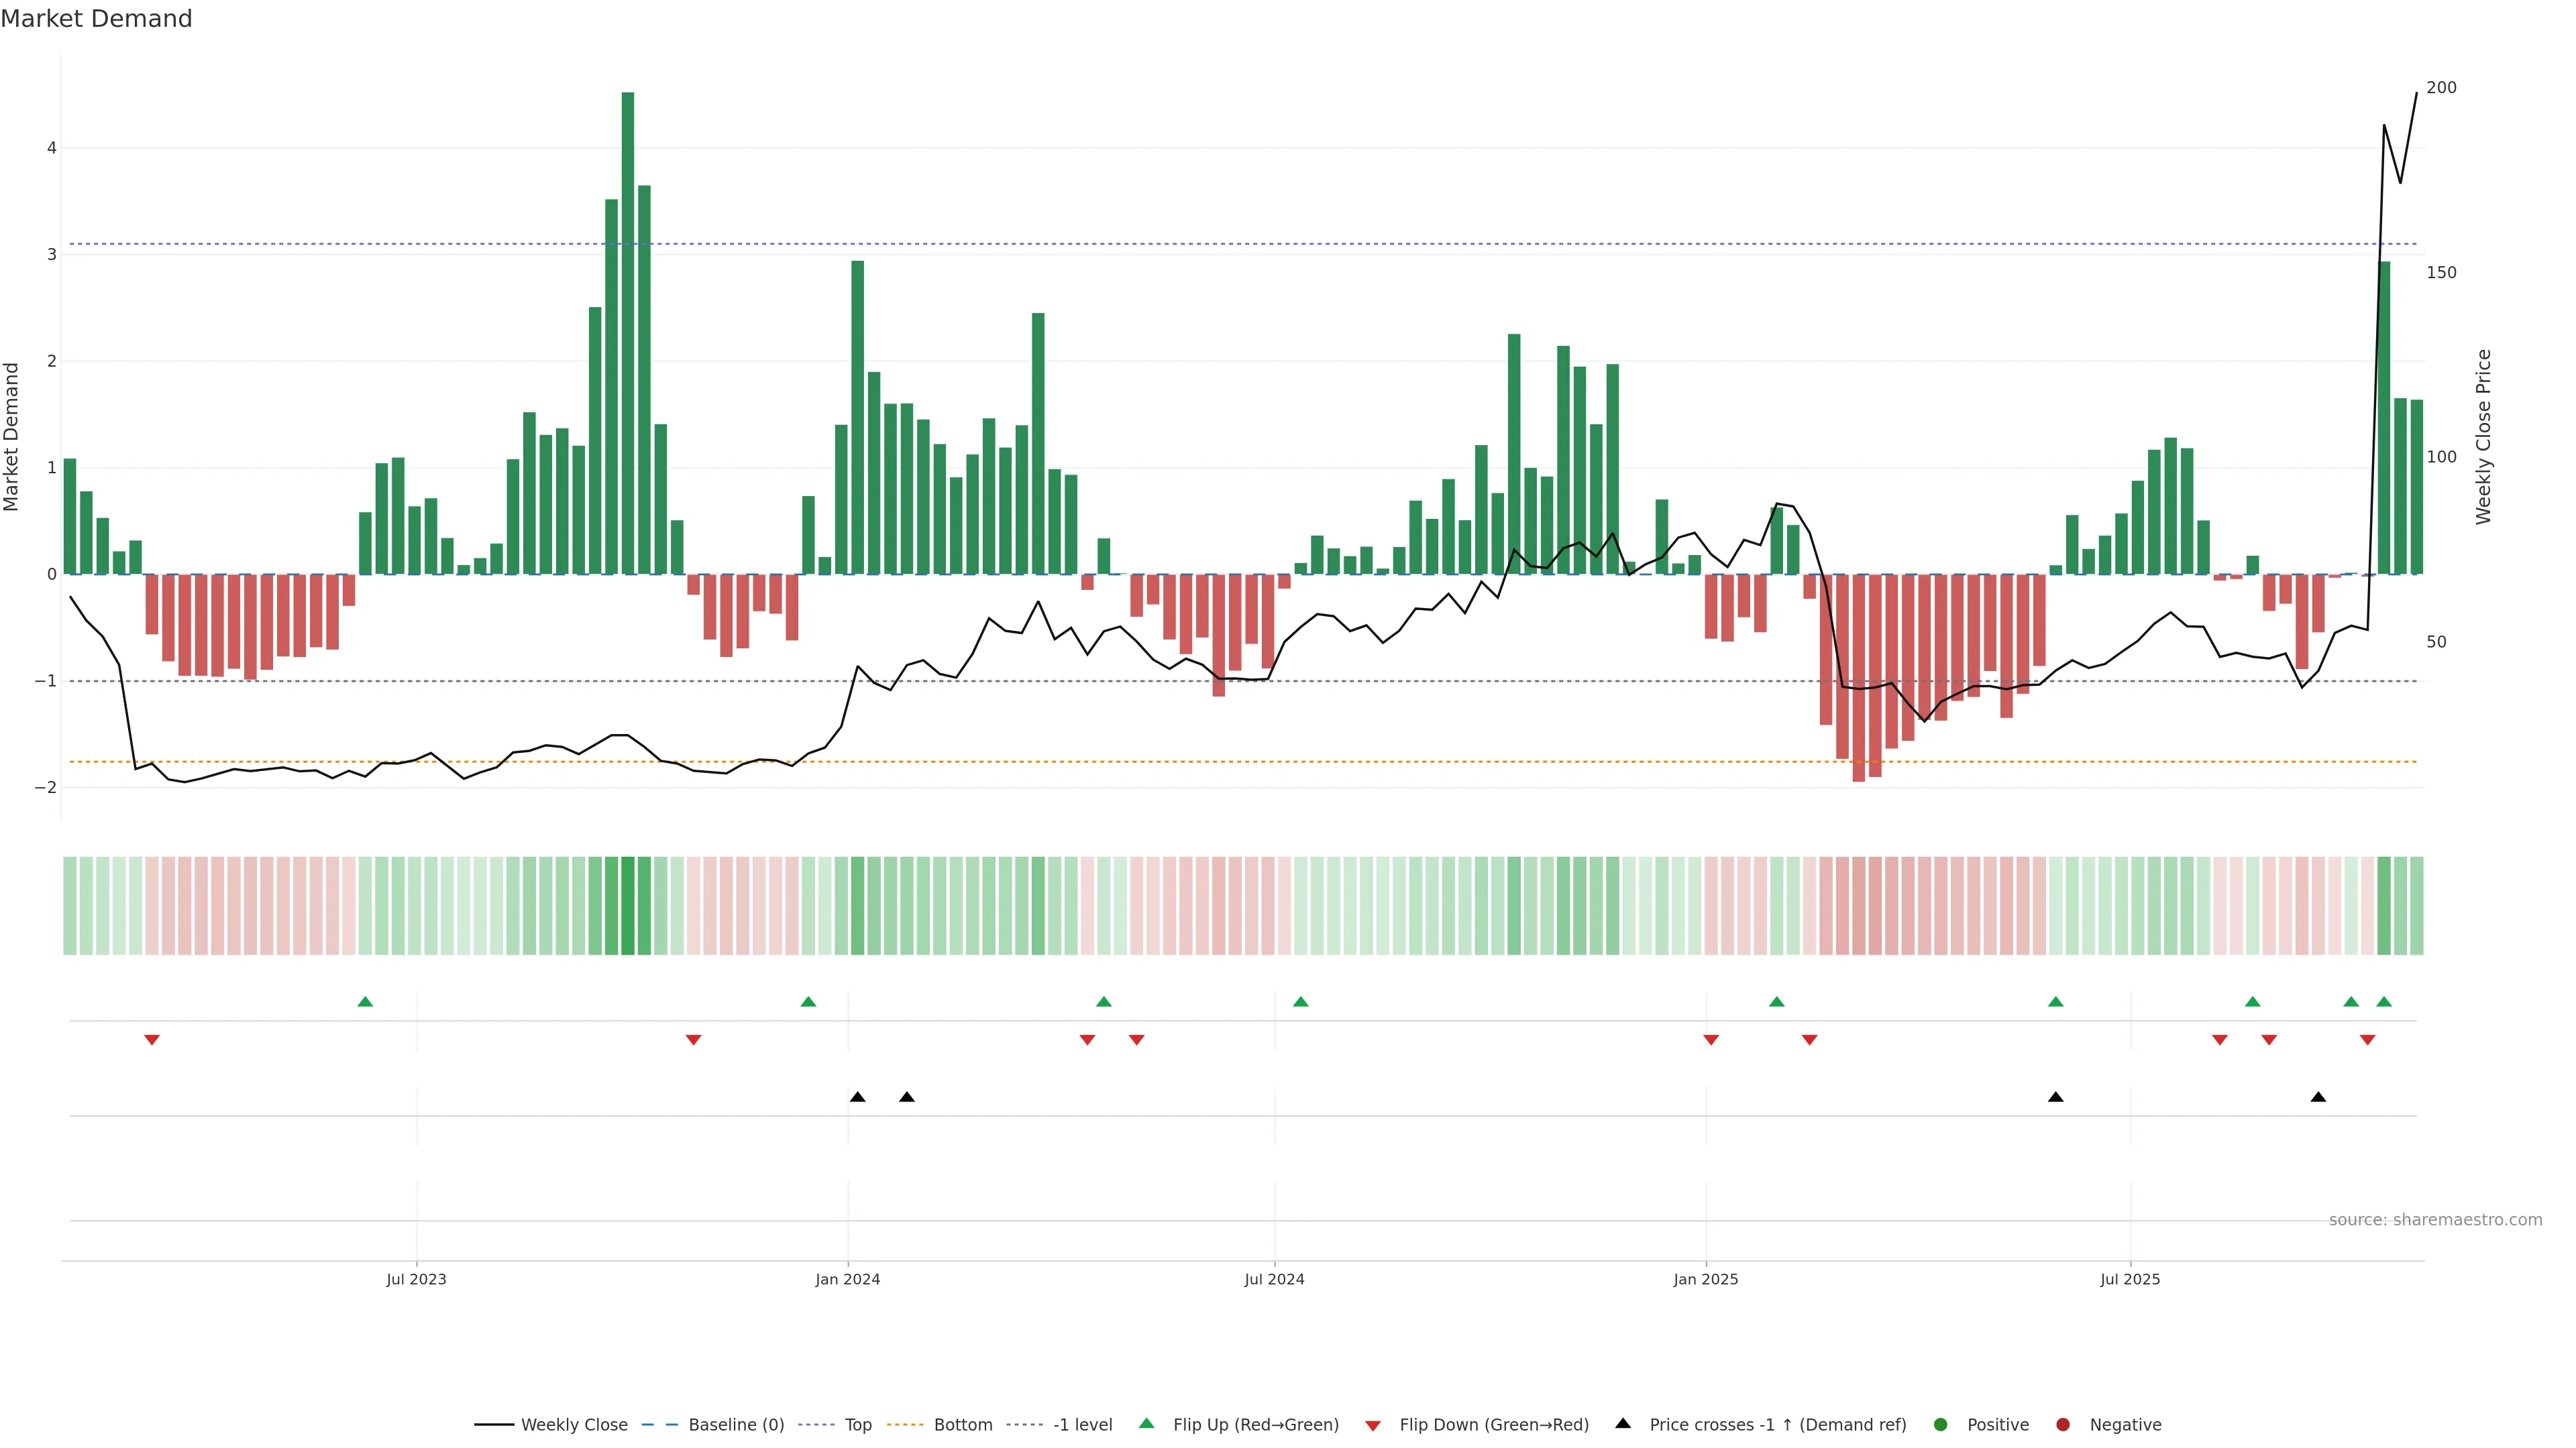
Task: Click the source: sharemaestro.com text
Action: point(2435,1220)
